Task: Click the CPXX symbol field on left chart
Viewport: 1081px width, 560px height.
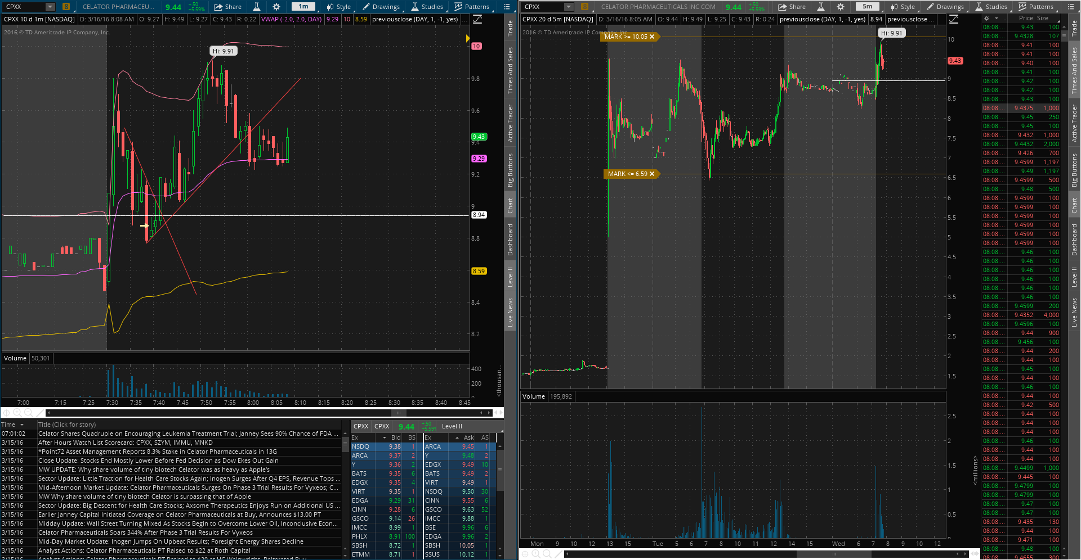Action: tap(25, 7)
